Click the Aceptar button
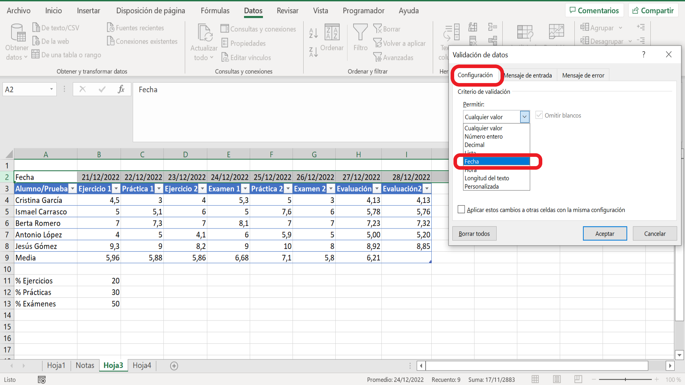Screen dimensions: 685x385 click(x=605, y=233)
